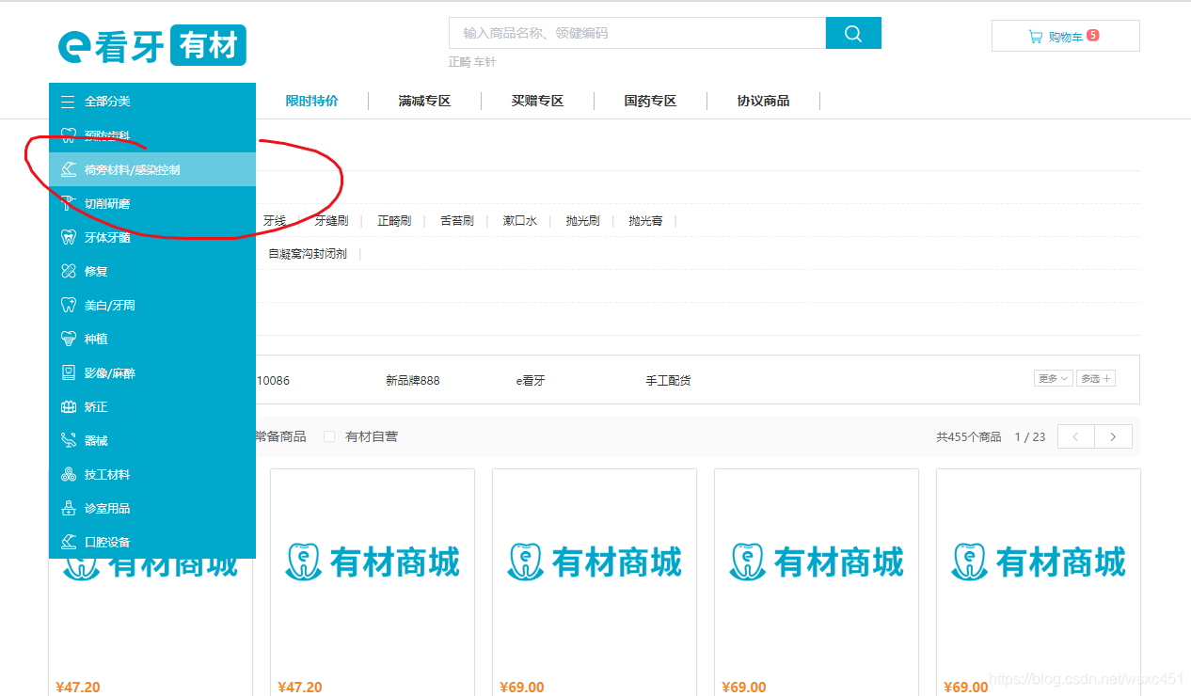Open 器械 category in sidebar
This screenshot has width=1191, height=696.
pyautogui.click(x=152, y=440)
